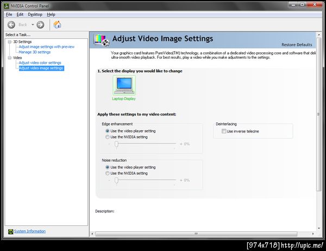Open the Desktop menu
Image resolution: width=326 pixels, height=251 pixels.
35,14
